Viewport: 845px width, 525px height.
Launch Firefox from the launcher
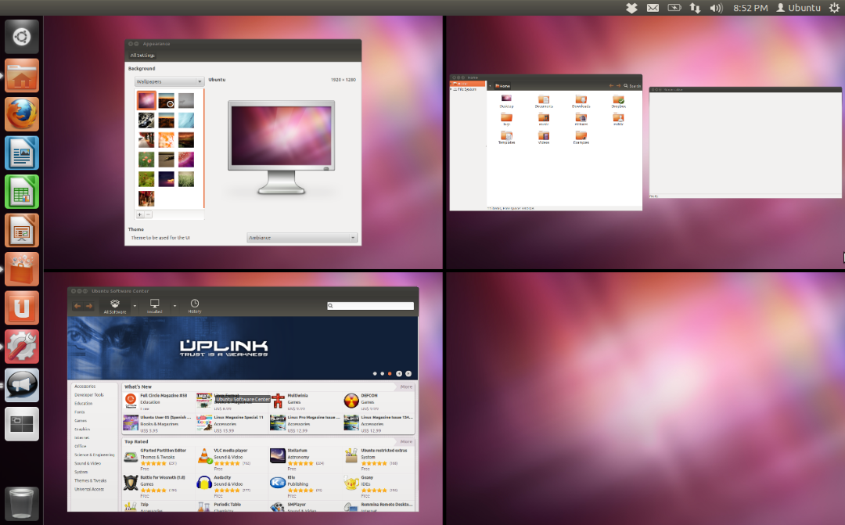(22, 114)
